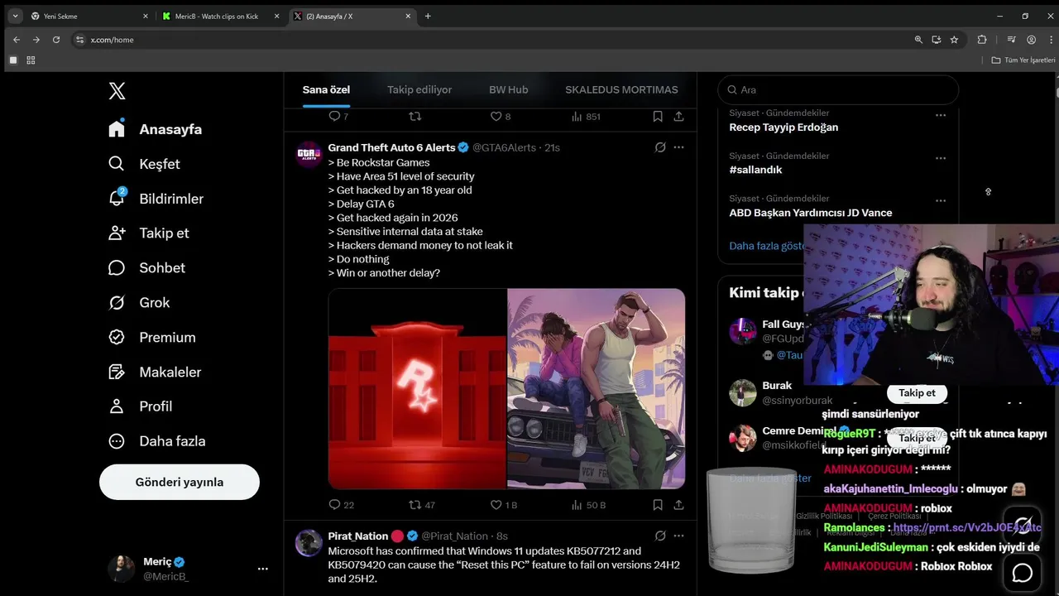
Task: Open more options on GTA 6 Alerts post
Action: (x=678, y=147)
